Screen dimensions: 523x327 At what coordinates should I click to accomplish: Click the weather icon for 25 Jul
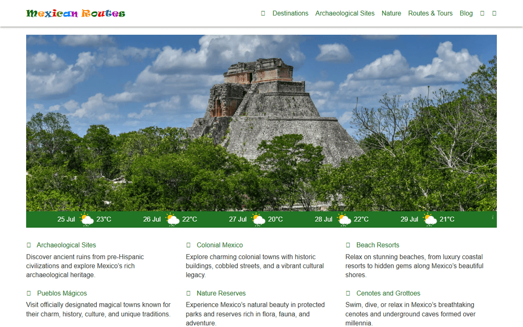pyautogui.click(x=87, y=219)
